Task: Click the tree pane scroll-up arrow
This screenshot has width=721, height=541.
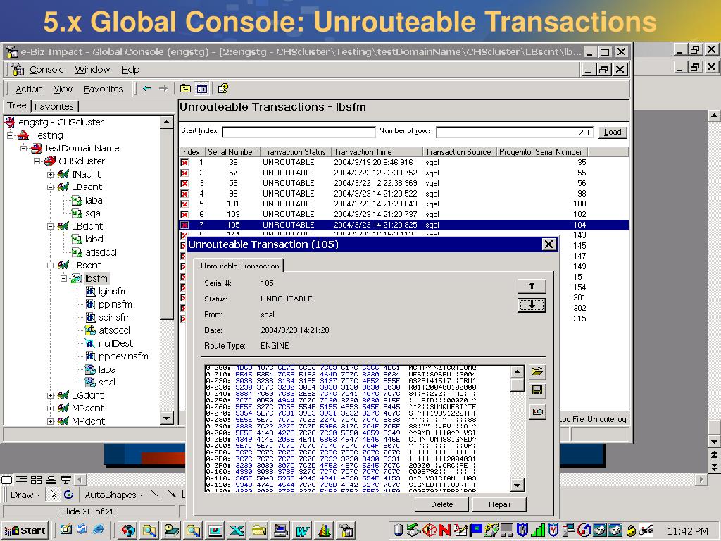Action: [166, 122]
